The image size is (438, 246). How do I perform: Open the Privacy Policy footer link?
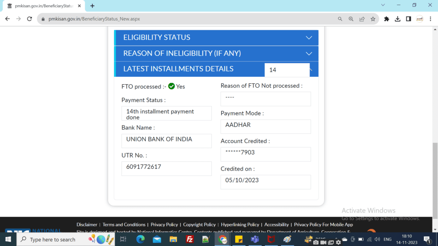coord(164,225)
